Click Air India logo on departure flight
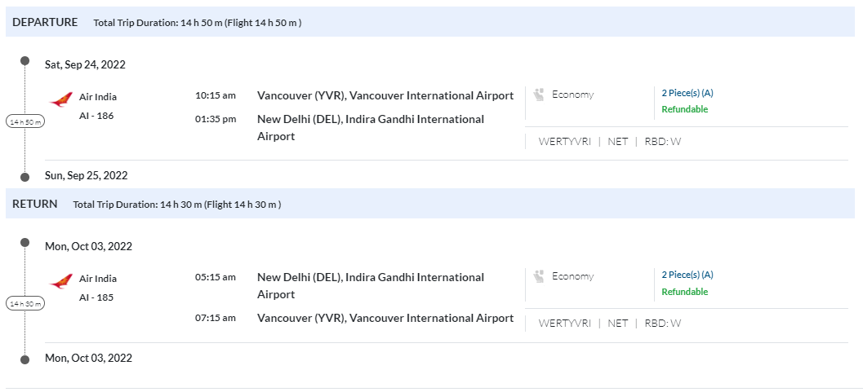 [x=61, y=100]
